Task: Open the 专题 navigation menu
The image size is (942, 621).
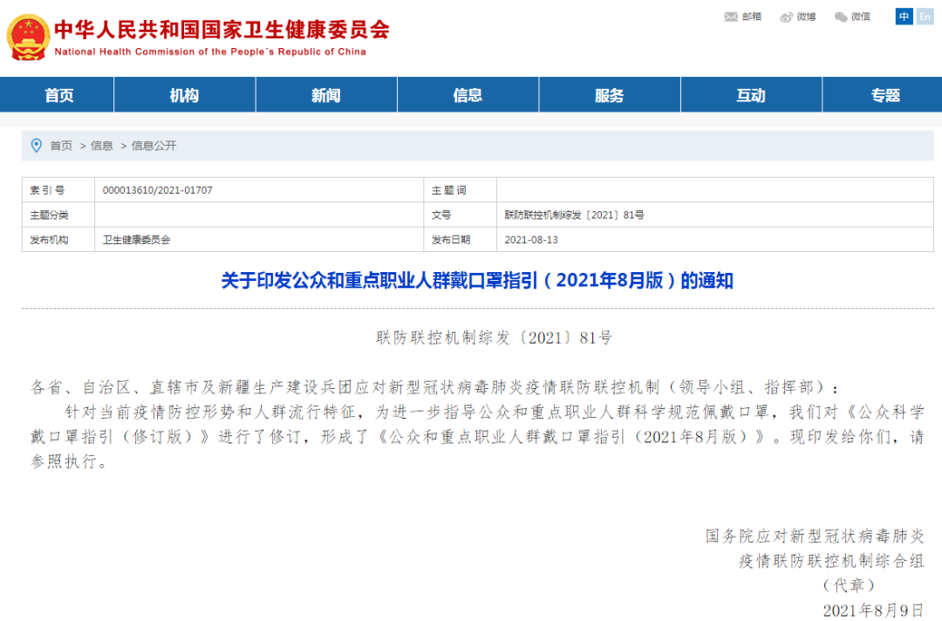Action: tap(885, 94)
